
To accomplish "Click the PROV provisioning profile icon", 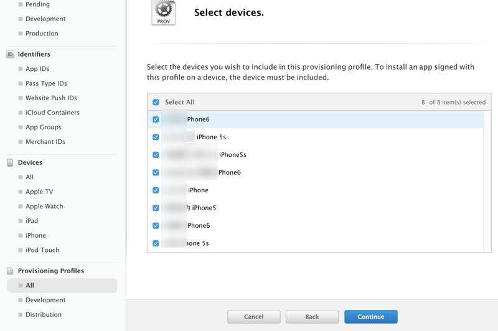I will click(x=164, y=12).
